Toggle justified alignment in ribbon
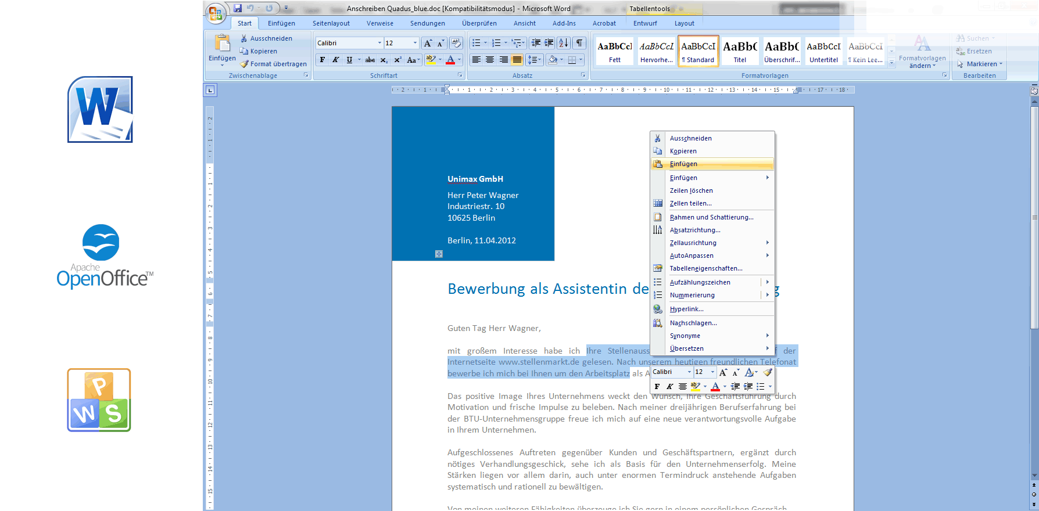This screenshot has height=511, width=1039. 517,60
